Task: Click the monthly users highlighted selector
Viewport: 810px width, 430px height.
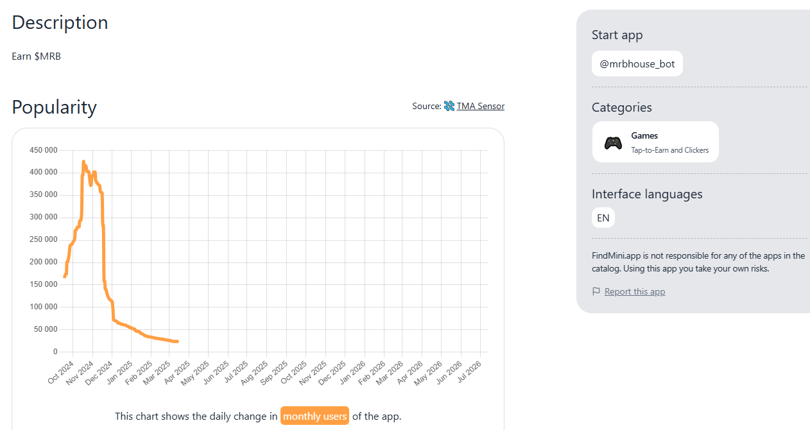Action: click(315, 416)
